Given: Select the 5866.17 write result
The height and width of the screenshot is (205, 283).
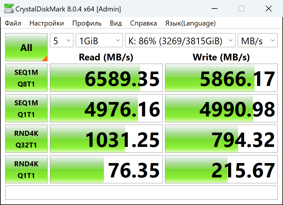Looking at the screenshot, I should point(221,78).
